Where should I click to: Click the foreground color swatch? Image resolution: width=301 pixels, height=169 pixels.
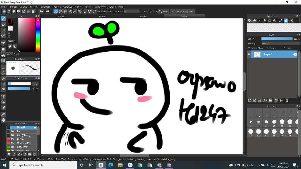tap(10, 21)
